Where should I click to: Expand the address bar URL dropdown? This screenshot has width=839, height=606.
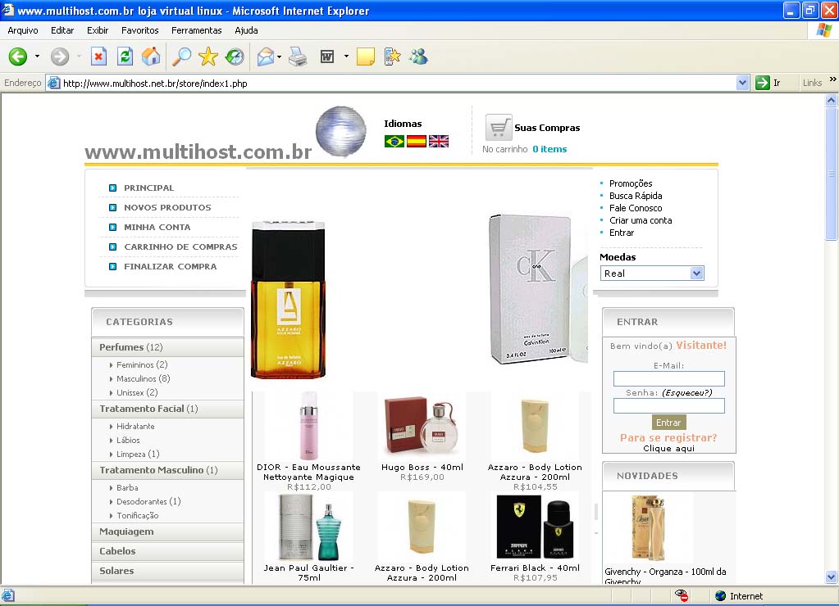742,83
